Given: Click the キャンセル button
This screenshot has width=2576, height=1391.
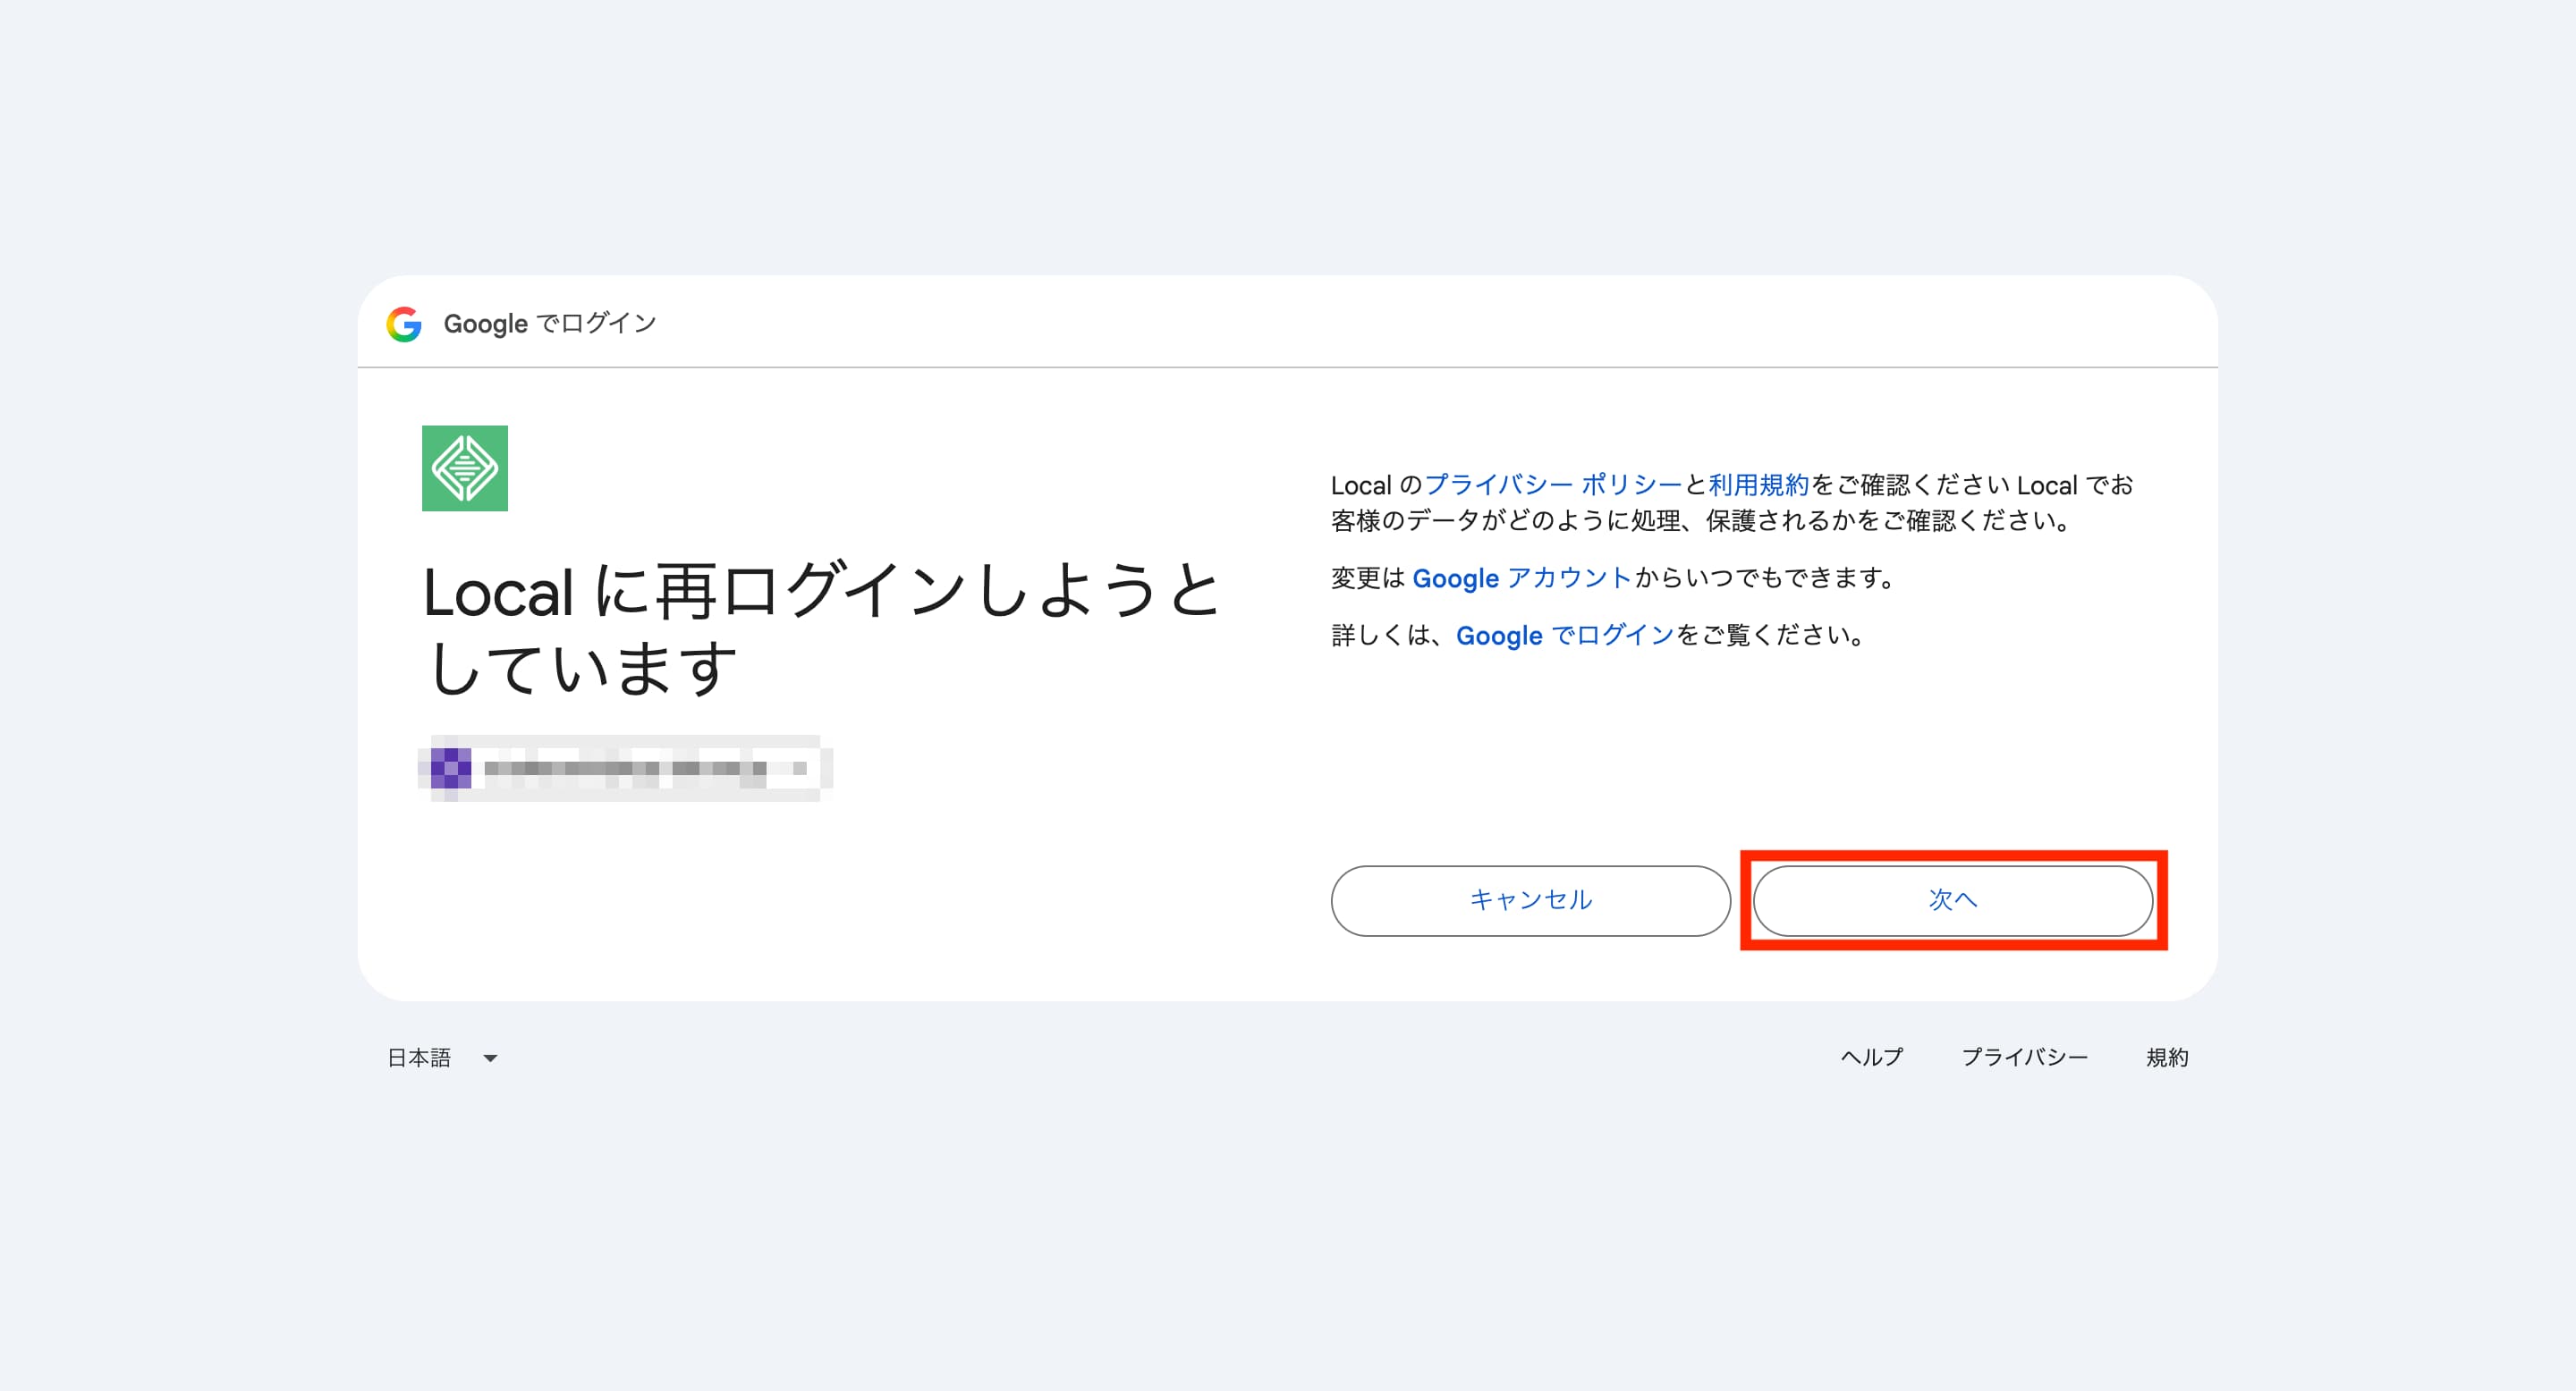Looking at the screenshot, I should (x=1531, y=900).
